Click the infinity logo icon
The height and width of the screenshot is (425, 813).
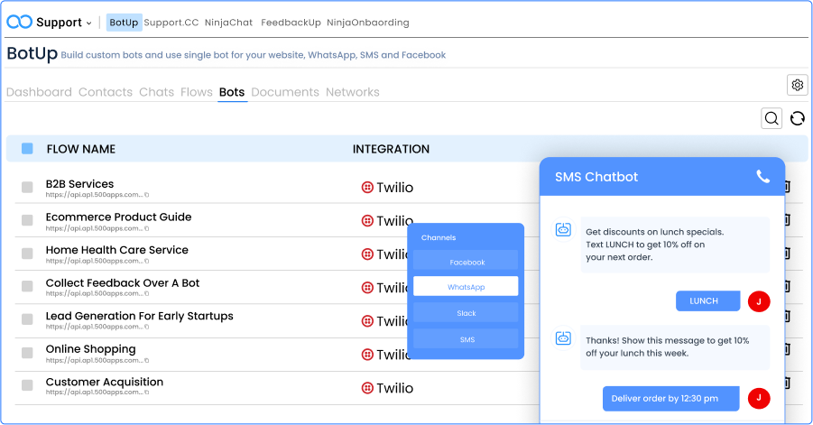coord(19,22)
